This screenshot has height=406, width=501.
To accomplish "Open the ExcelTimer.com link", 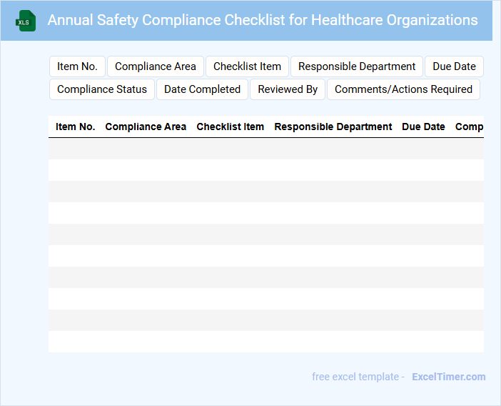I will point(448,377).
